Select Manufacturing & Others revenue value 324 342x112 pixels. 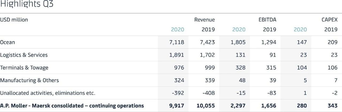click(x=179, y=80)
